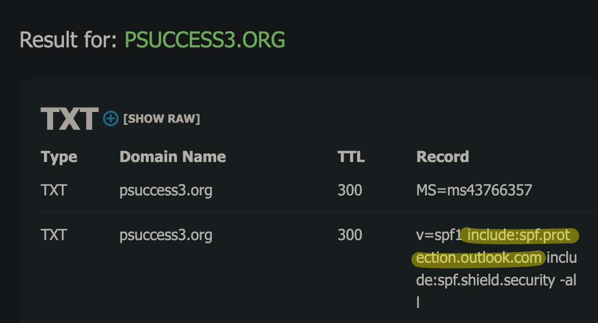Click TXT type cell of SPF record row

(54, 235)
